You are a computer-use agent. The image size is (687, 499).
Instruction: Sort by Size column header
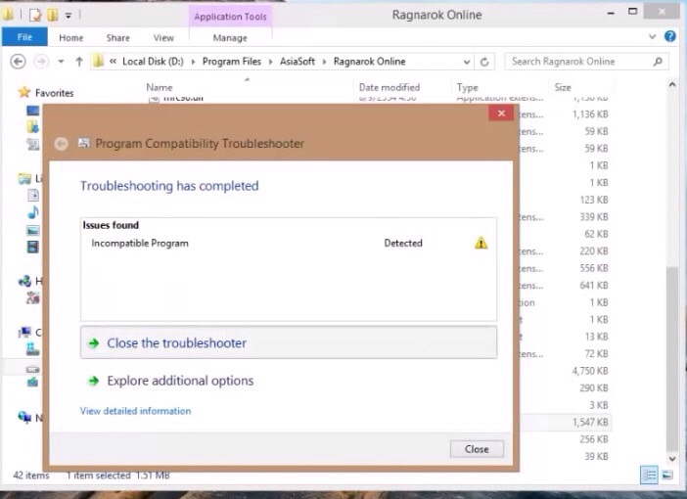coord(563,87)
